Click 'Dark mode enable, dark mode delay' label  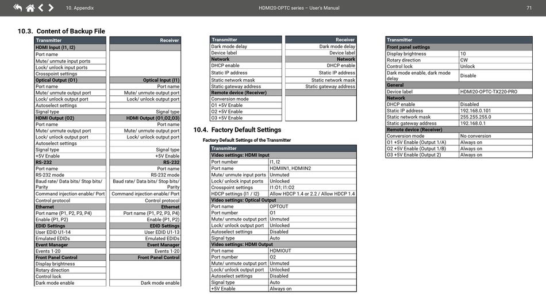418,75
